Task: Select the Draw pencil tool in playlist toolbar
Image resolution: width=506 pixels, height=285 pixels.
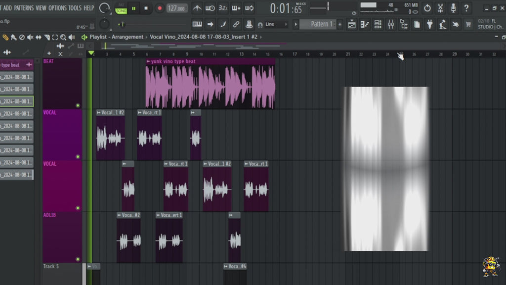Action: tap(5, 37)
